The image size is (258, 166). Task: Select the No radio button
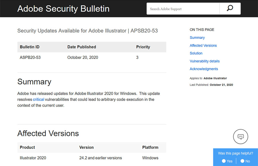(x=243, y=161)
